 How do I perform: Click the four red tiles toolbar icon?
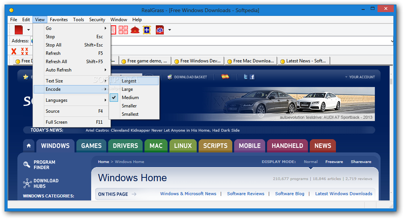[123, 30]
